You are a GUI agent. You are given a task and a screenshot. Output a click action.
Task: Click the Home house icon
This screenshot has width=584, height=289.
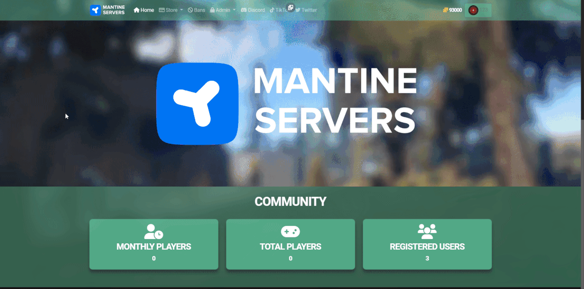pos(137,10)
